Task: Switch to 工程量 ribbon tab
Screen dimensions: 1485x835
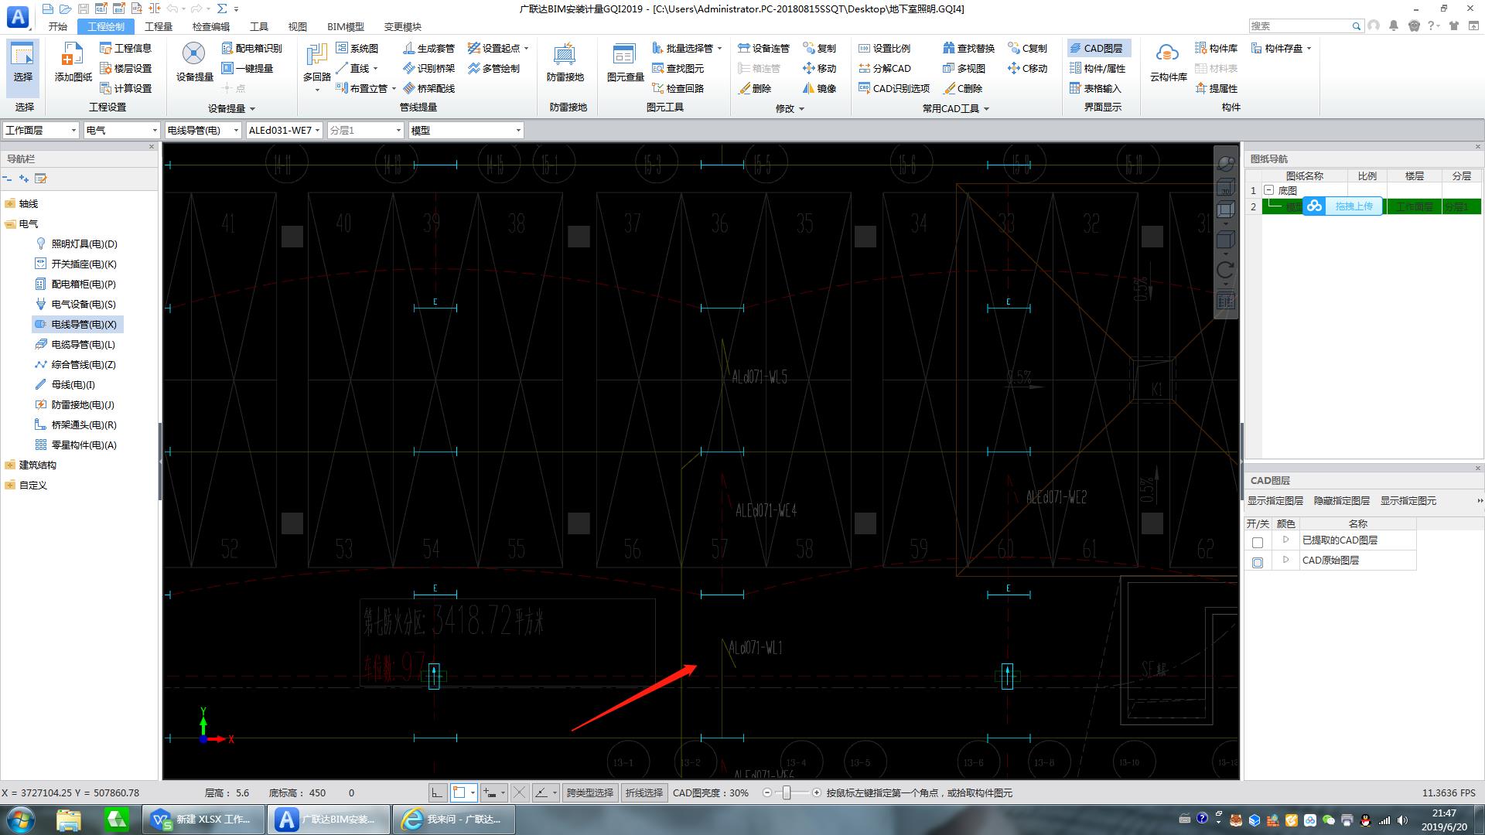Action: [159, 26]
